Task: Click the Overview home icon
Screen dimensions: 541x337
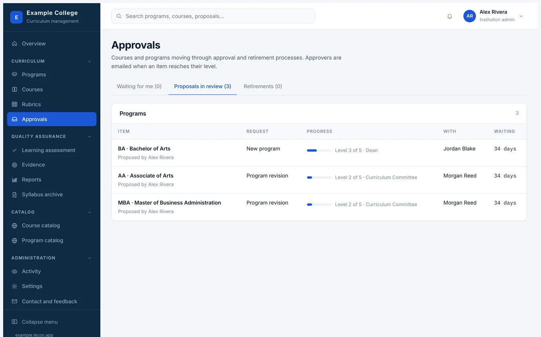Action: pyautogui.click(x=15, y=43)
